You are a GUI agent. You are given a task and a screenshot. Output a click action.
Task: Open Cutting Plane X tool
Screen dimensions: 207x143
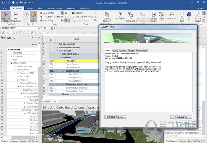(x=107, y=17)
